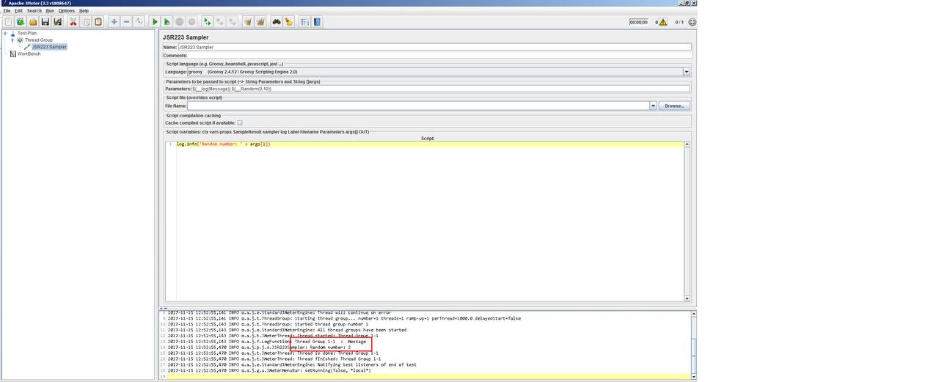Open the Language dropdown arrow

click(687, 72)
